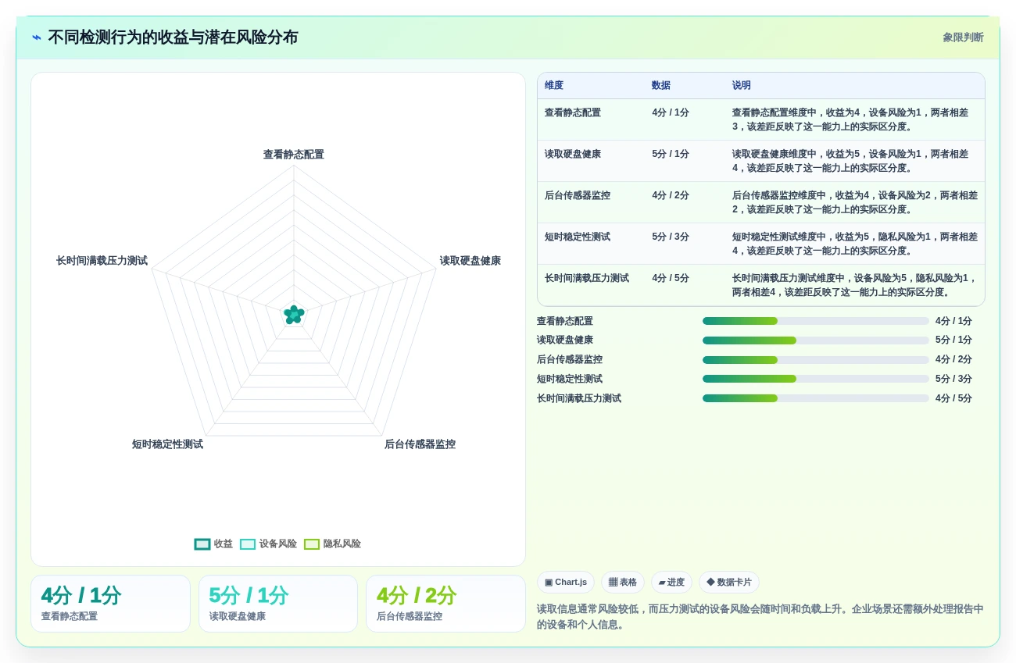Click the 5分 / 3分 value beside progress bar
The width and height of the screenshot is (1016, 663).
[x=953, y=379]
